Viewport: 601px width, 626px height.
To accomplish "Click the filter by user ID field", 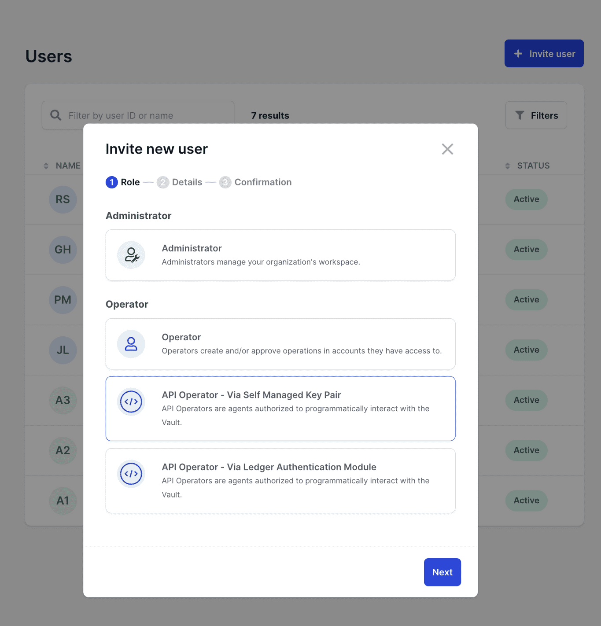I will (x=132, y=115).
